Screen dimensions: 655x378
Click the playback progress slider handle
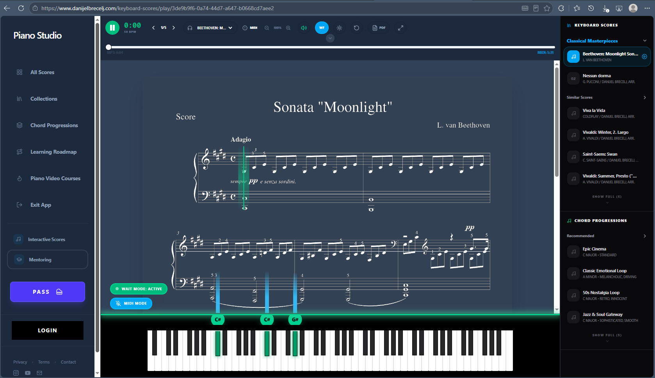(x=109, y=47)
